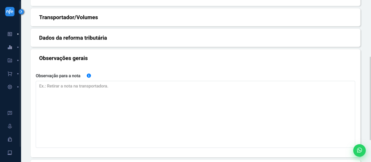Click into the Observação para a nota textarea
The height and width of the screenshot is (162, 371).
(195, 114)
